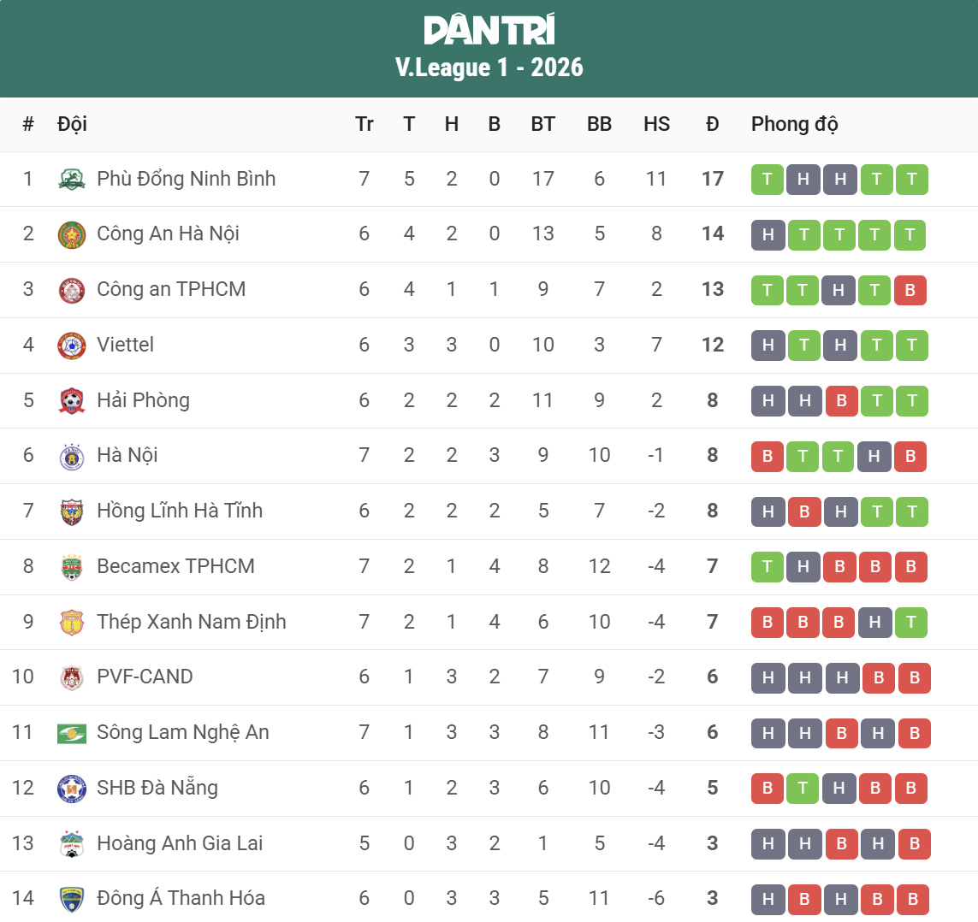Click the 'Phong độ' column header
The width and height of the screenshot is (978, 922).
(794, 124)
